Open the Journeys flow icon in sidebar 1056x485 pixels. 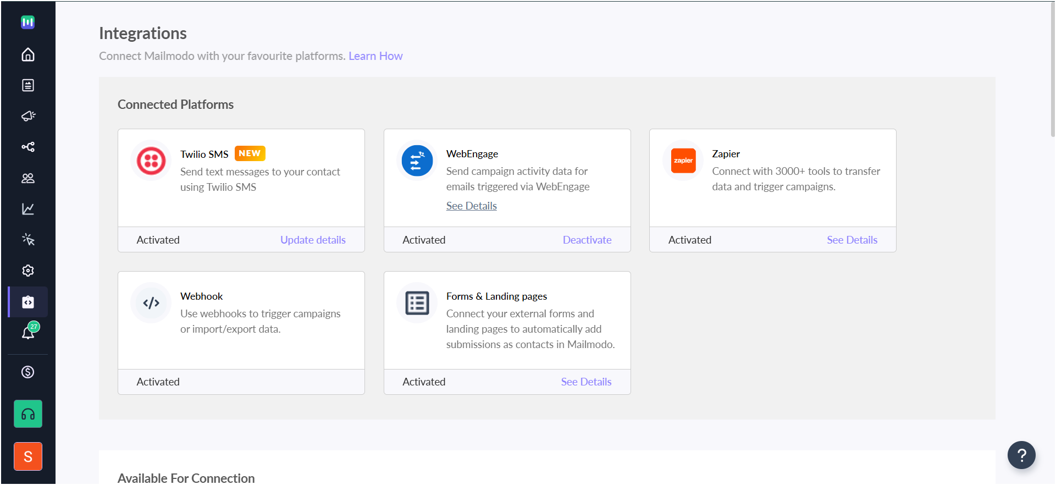click(x=27, y=147)
